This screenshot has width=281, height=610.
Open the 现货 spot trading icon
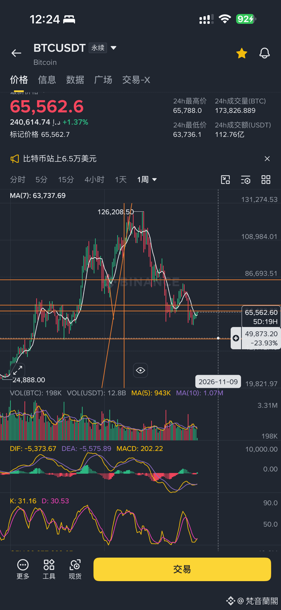click(75, 569)
